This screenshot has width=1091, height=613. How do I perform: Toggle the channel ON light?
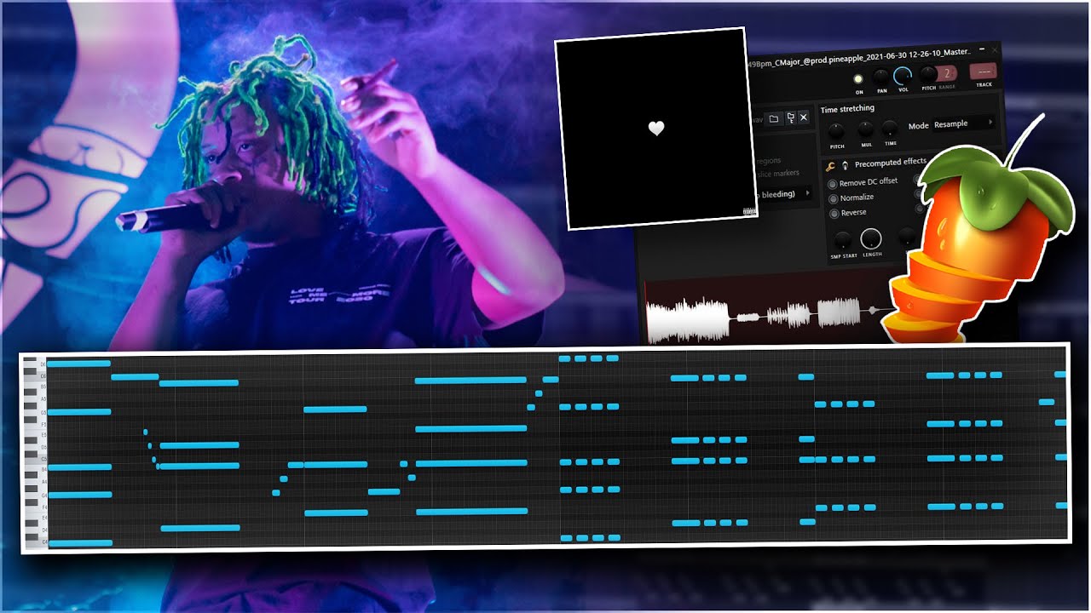coord(858,79)
